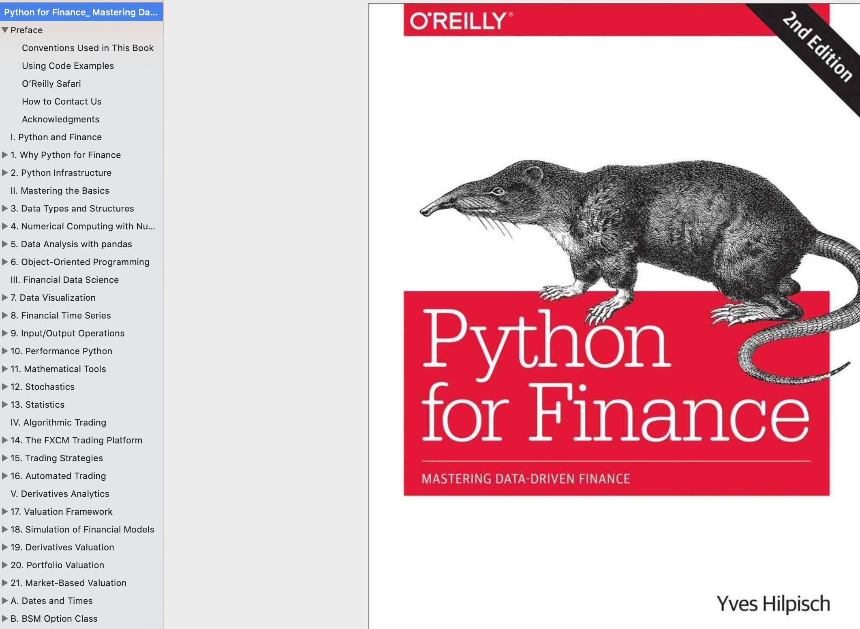Open 16. Automated Trading chapter
The image size is (860, 629).
click(x=58, y=476)
